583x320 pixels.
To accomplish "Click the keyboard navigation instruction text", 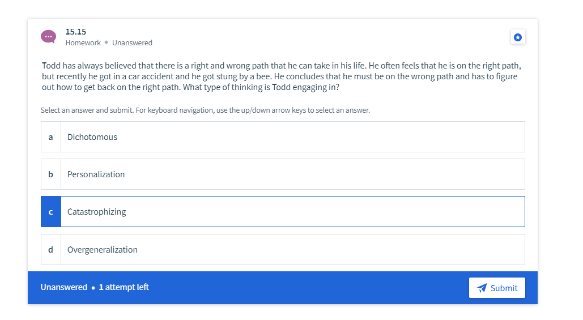I will [205, 110].
